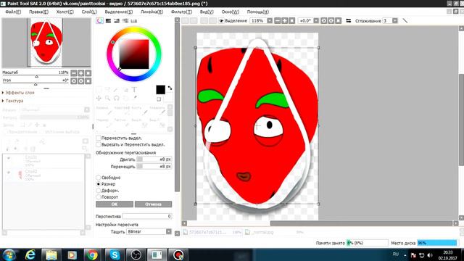Flip the view horizontally
464x261 pixels.
click(349, 21)
